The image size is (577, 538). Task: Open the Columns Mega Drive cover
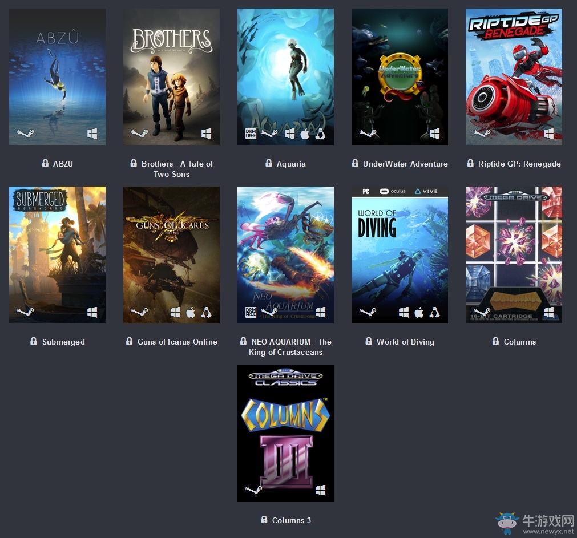514,255
